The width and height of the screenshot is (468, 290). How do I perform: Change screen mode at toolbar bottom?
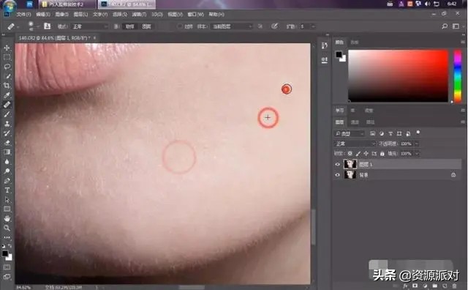(7, 277)
